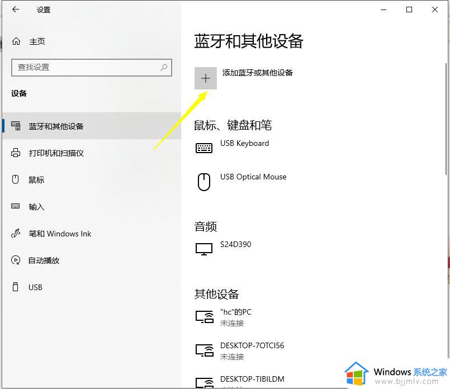Screen dimensions: 450x389
Task: Minimize the Settings window
Action: 383,10
